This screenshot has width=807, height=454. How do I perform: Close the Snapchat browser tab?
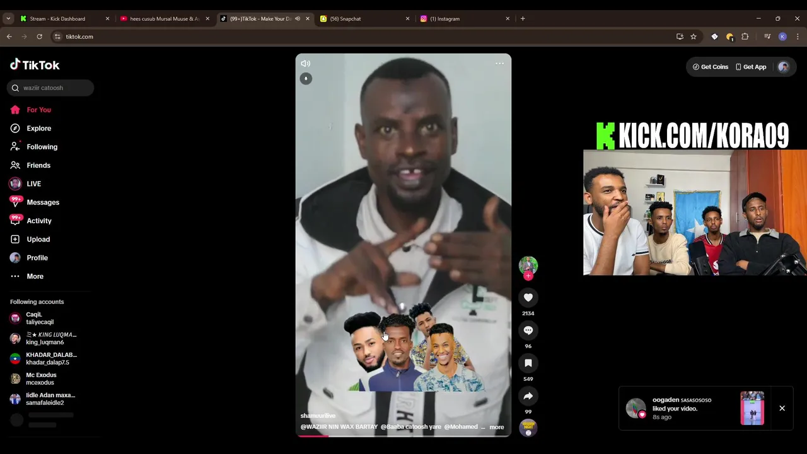click(407, 19)
